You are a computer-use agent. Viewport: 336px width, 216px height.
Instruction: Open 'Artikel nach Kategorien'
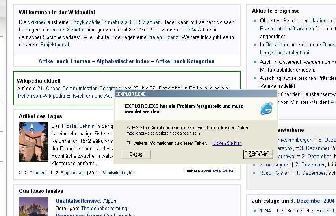point(185,61)
